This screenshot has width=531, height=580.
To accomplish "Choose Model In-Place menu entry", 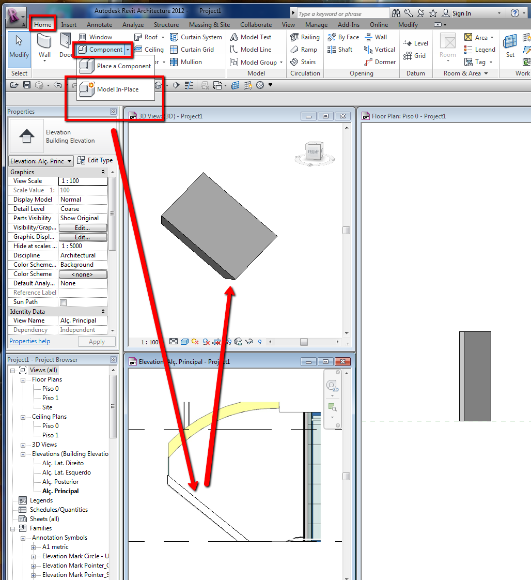I will point(116,89).
